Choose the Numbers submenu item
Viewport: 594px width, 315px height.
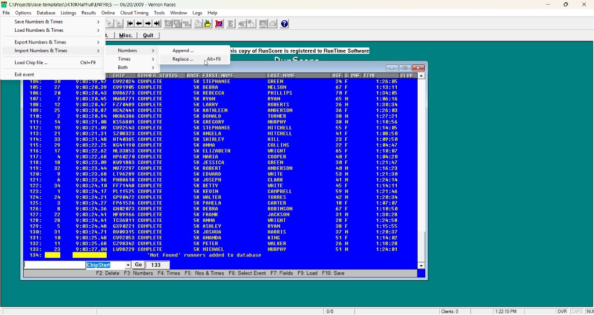click(132, 51)
